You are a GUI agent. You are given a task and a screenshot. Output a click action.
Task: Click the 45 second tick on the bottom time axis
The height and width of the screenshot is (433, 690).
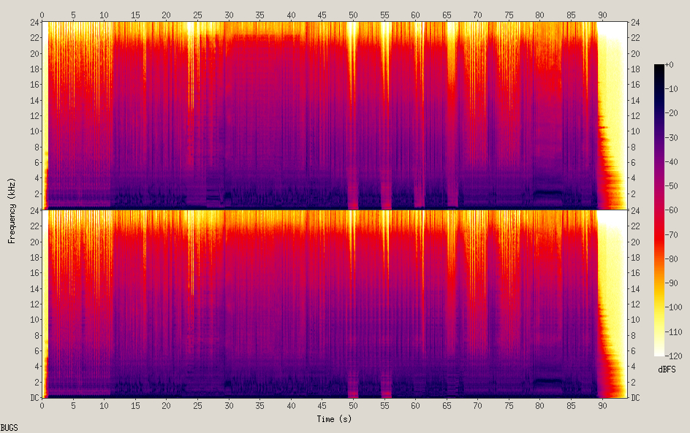pyautogui.click(x=322, y=406)
